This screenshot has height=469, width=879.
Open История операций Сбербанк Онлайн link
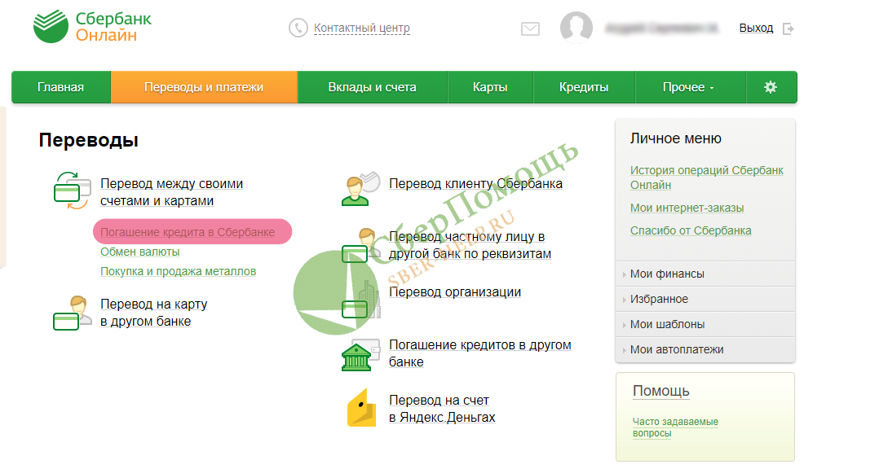click(x=706, y=178)
